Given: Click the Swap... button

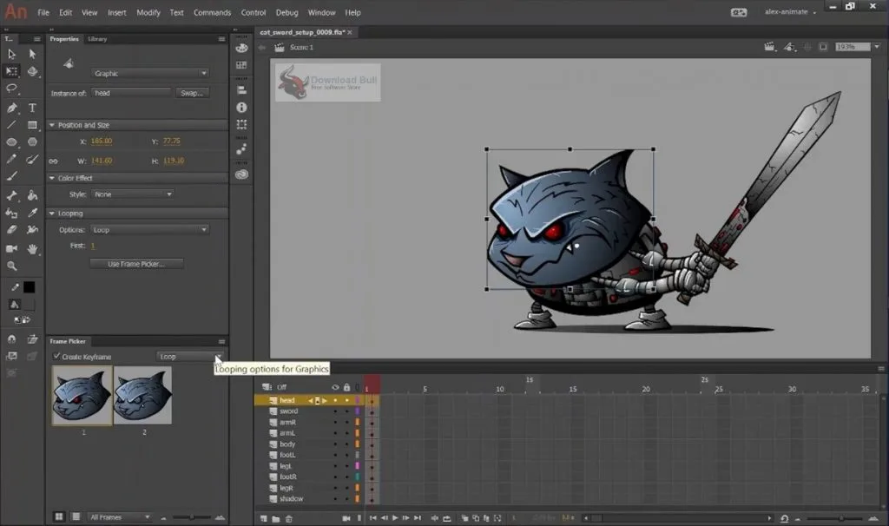Looking at the screenshot, I should click(x=191, y=93).
